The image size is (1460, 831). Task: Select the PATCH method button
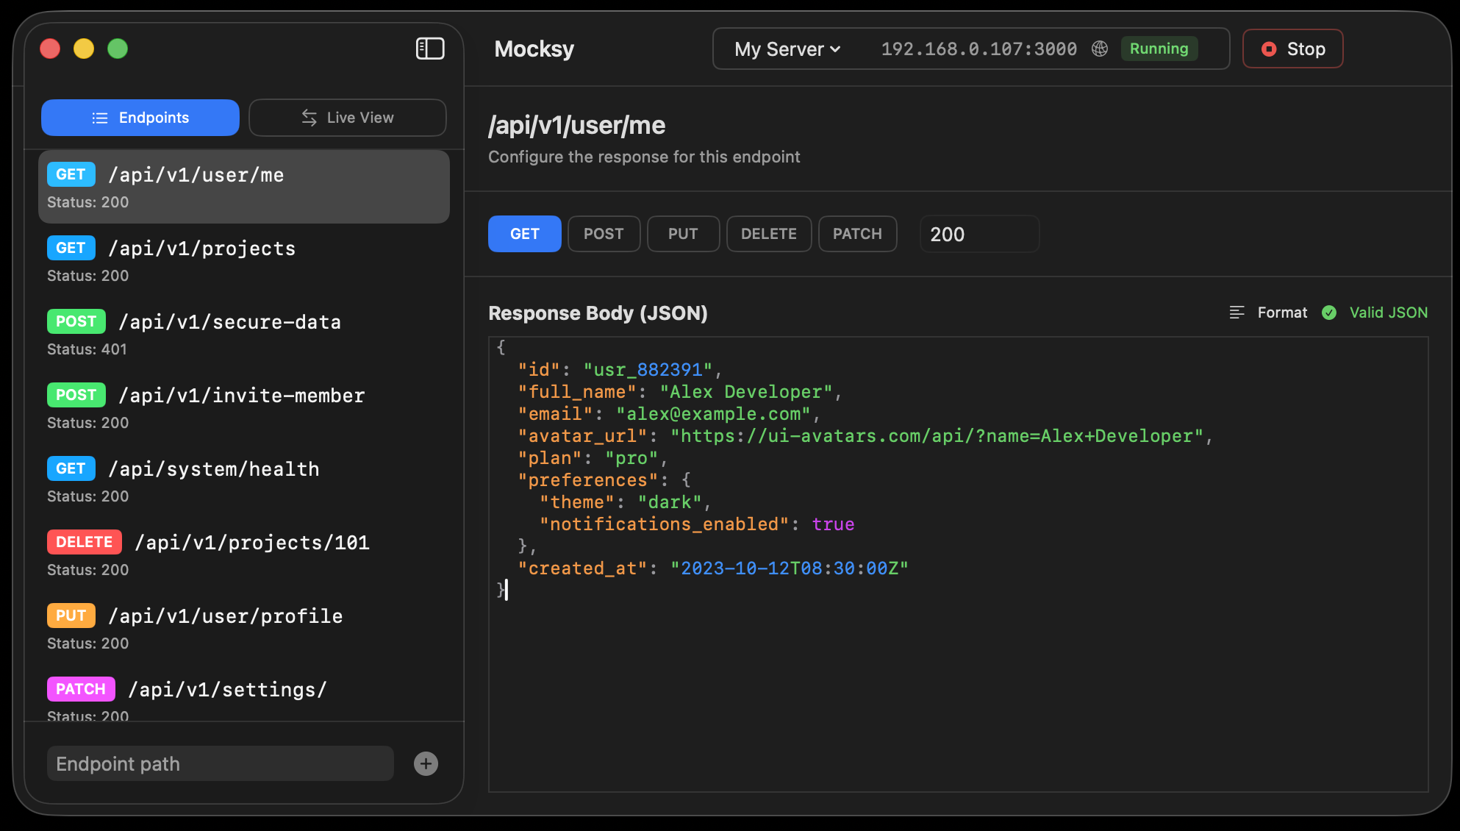857,233
